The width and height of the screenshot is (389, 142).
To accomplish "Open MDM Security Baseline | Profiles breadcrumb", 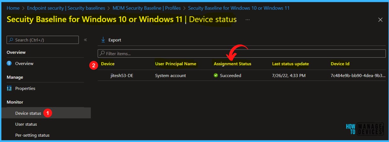I will click(146, 8).
